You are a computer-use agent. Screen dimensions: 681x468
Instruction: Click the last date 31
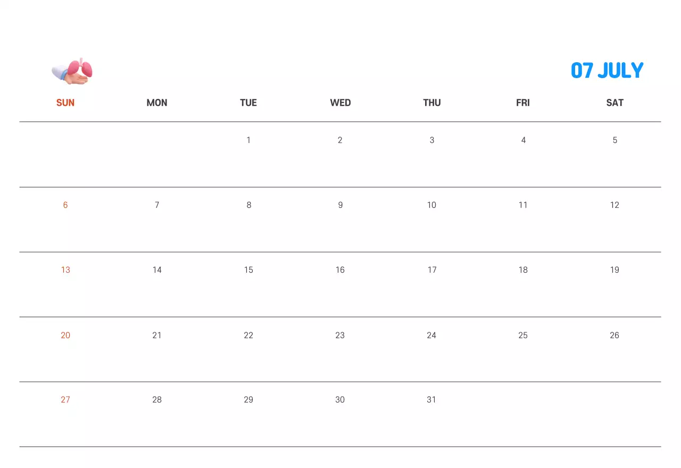click(x=431, y=400)
